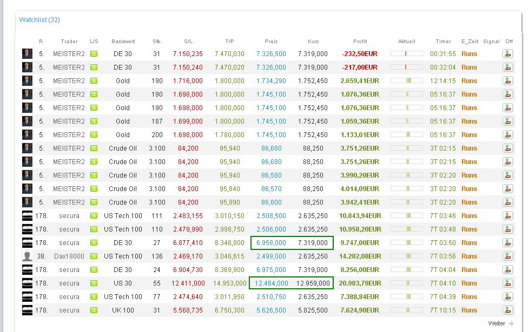Click the Off icon for the US 30 trade
This screenshot has width=529, height=332.
click(507, 283)
